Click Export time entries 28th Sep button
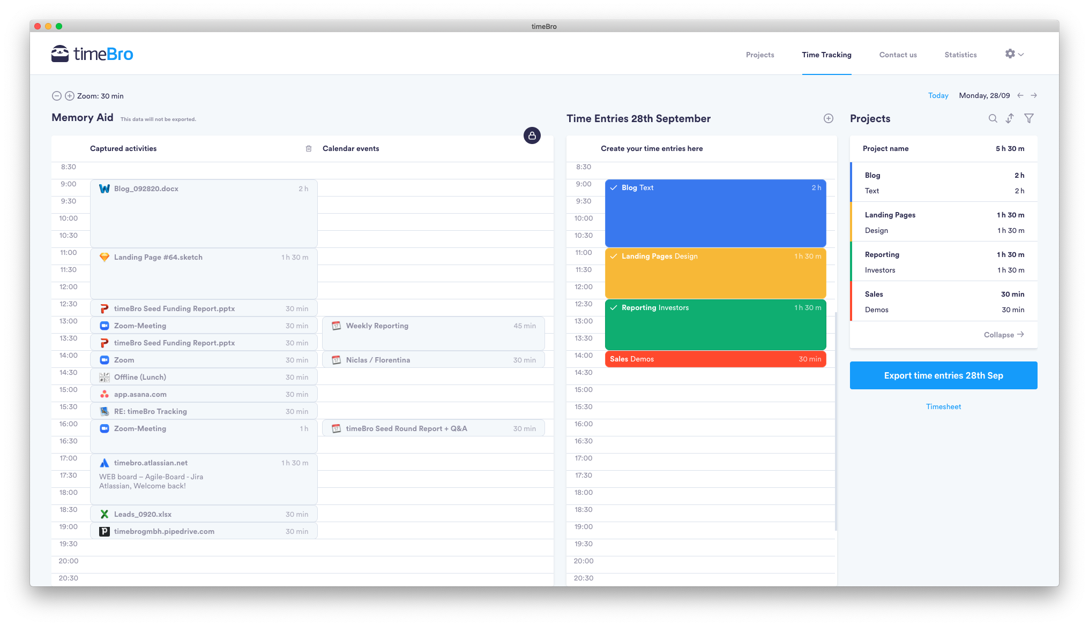The image size is (1089, 626). tap(944, 375)
